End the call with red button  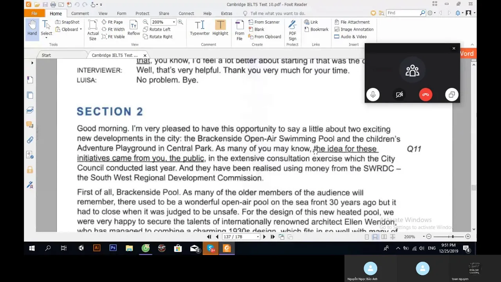pyautogui.click(x=425, y=95)
